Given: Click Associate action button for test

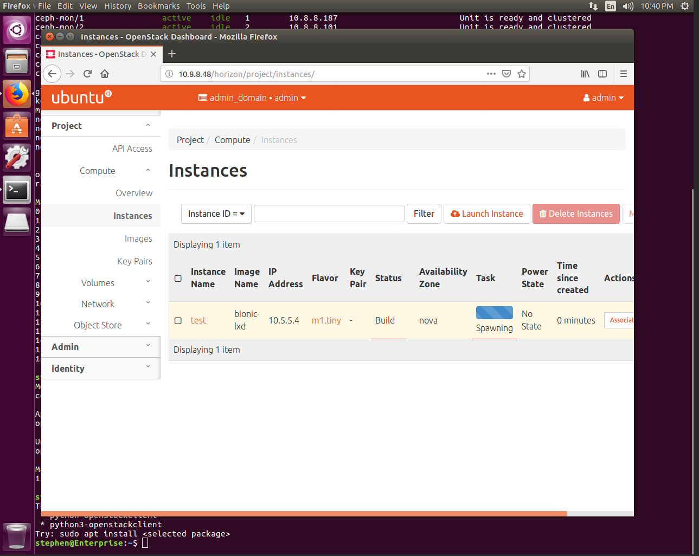Looking at the screenshot, I should (619, 320).
